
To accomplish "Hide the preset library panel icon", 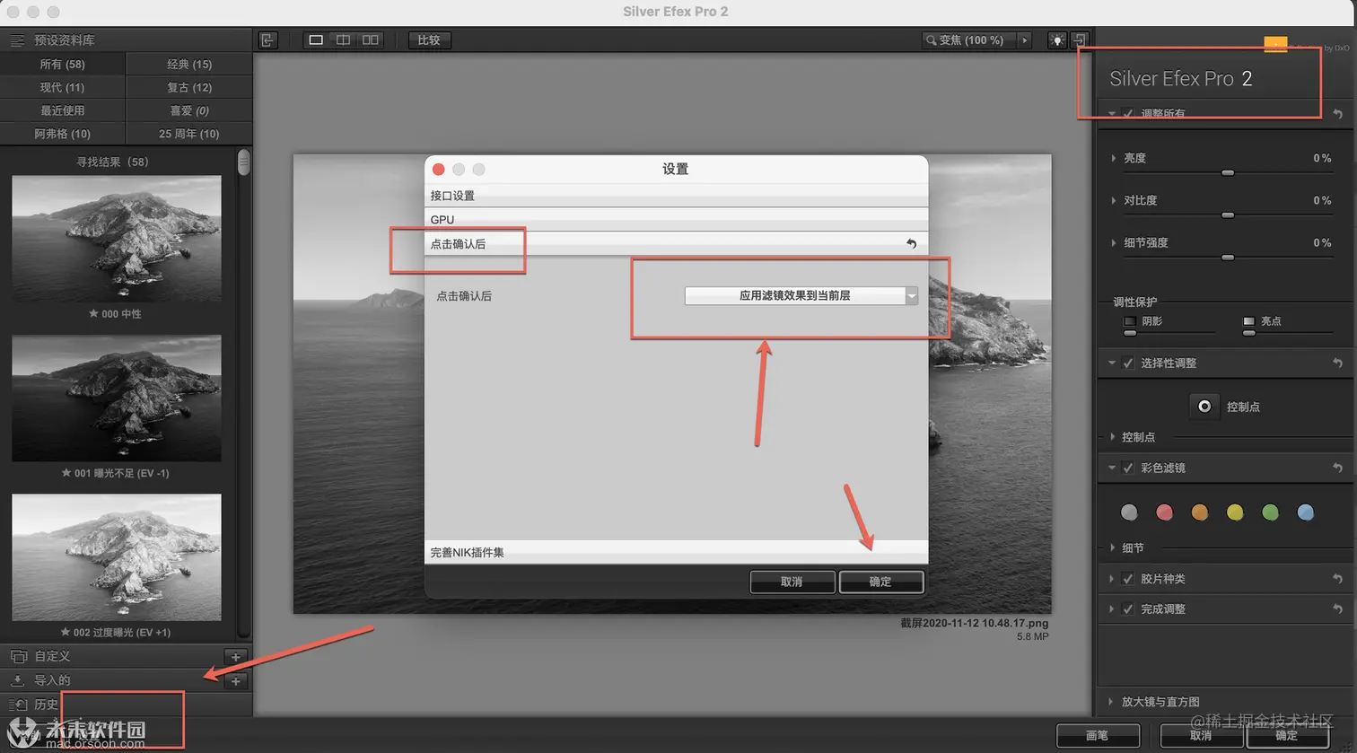I will coord(267,39).
